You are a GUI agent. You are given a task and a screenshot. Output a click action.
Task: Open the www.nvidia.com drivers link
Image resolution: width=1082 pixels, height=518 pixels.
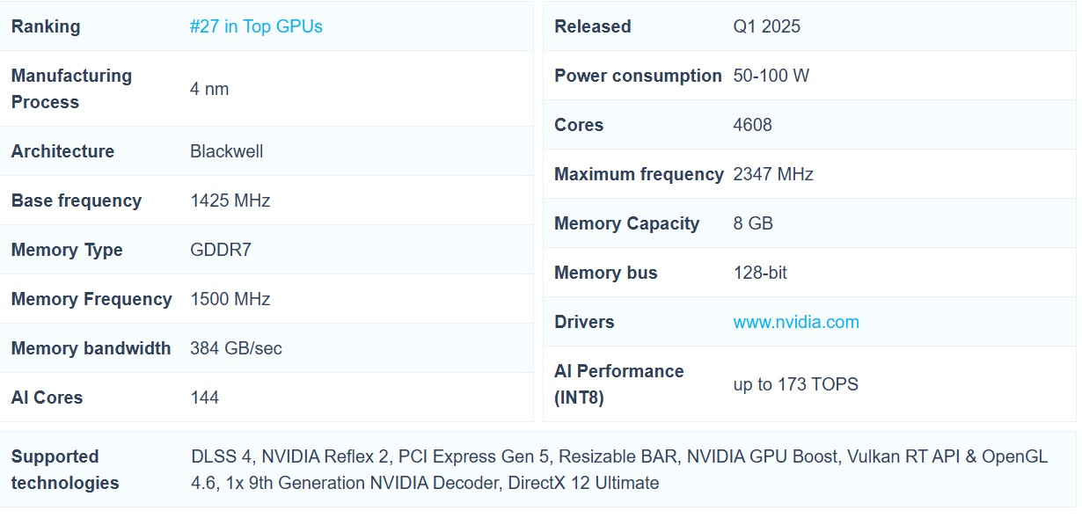(x=795, y=322)
